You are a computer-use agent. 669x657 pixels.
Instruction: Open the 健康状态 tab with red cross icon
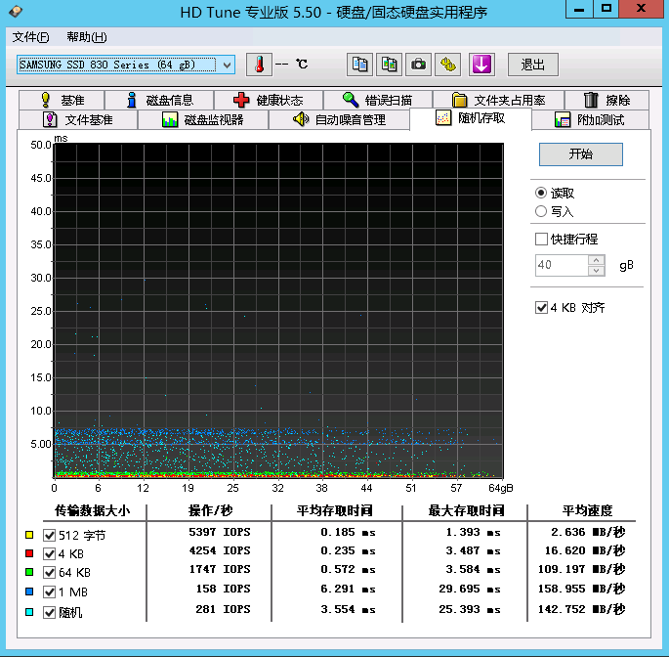tap(268, 100)
